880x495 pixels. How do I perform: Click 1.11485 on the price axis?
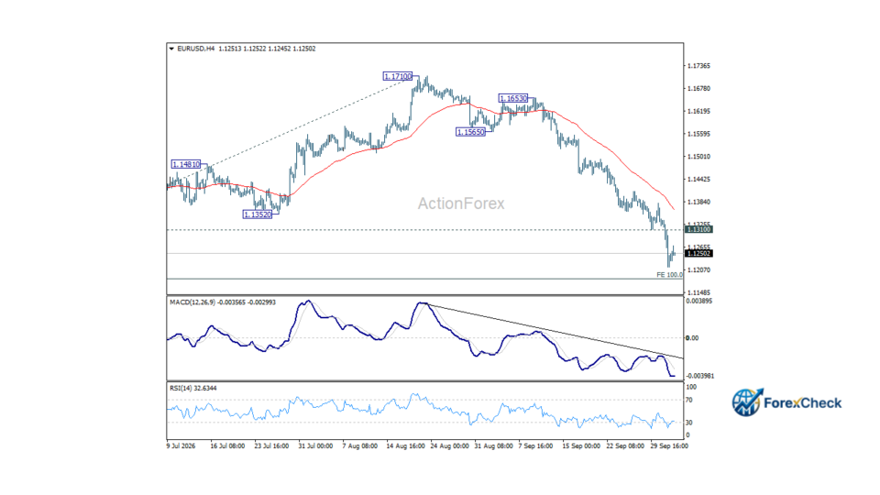698,293
